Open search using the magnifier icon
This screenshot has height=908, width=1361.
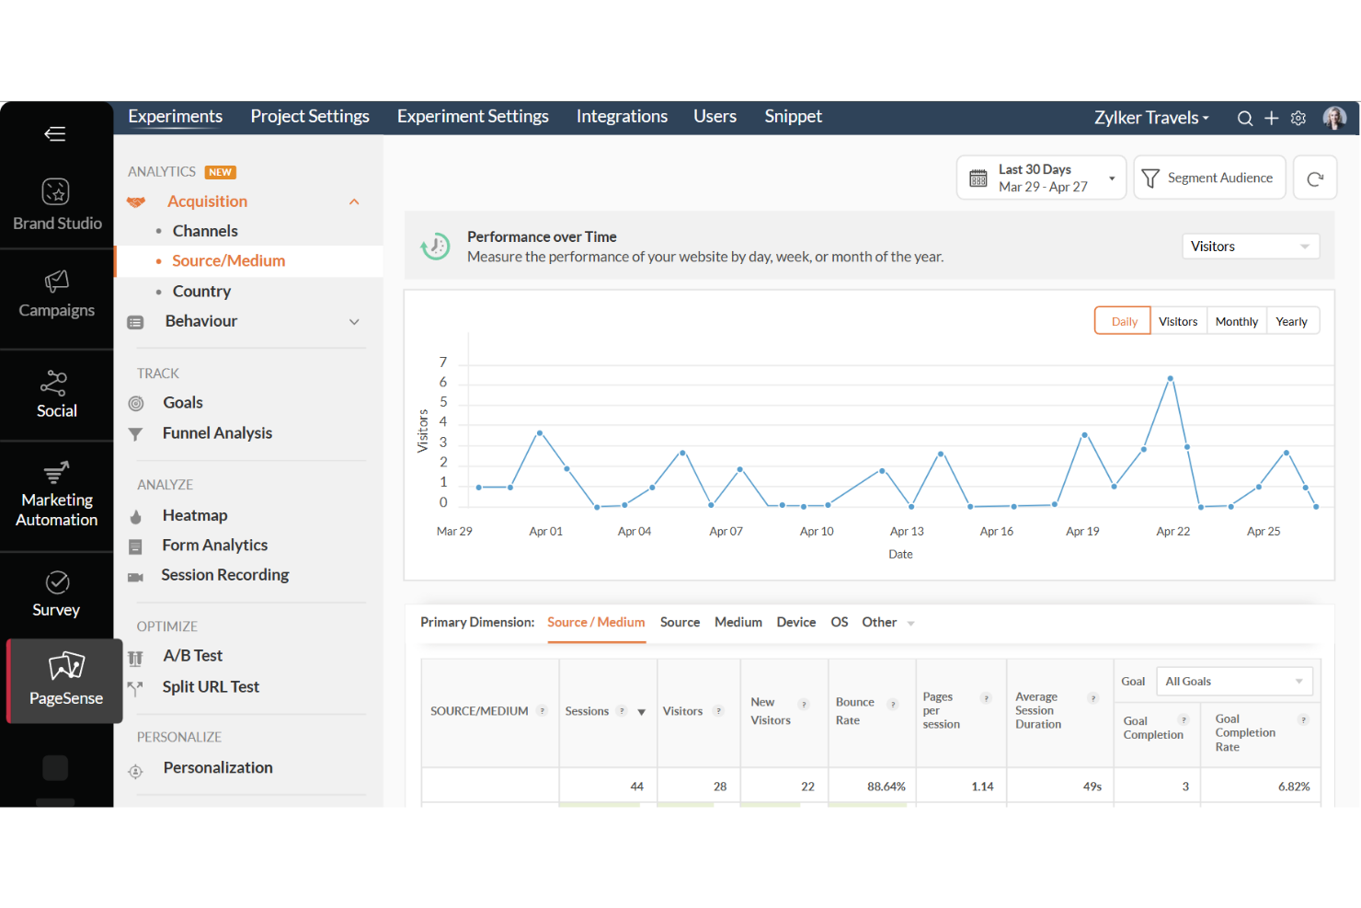click(1245, 118)
